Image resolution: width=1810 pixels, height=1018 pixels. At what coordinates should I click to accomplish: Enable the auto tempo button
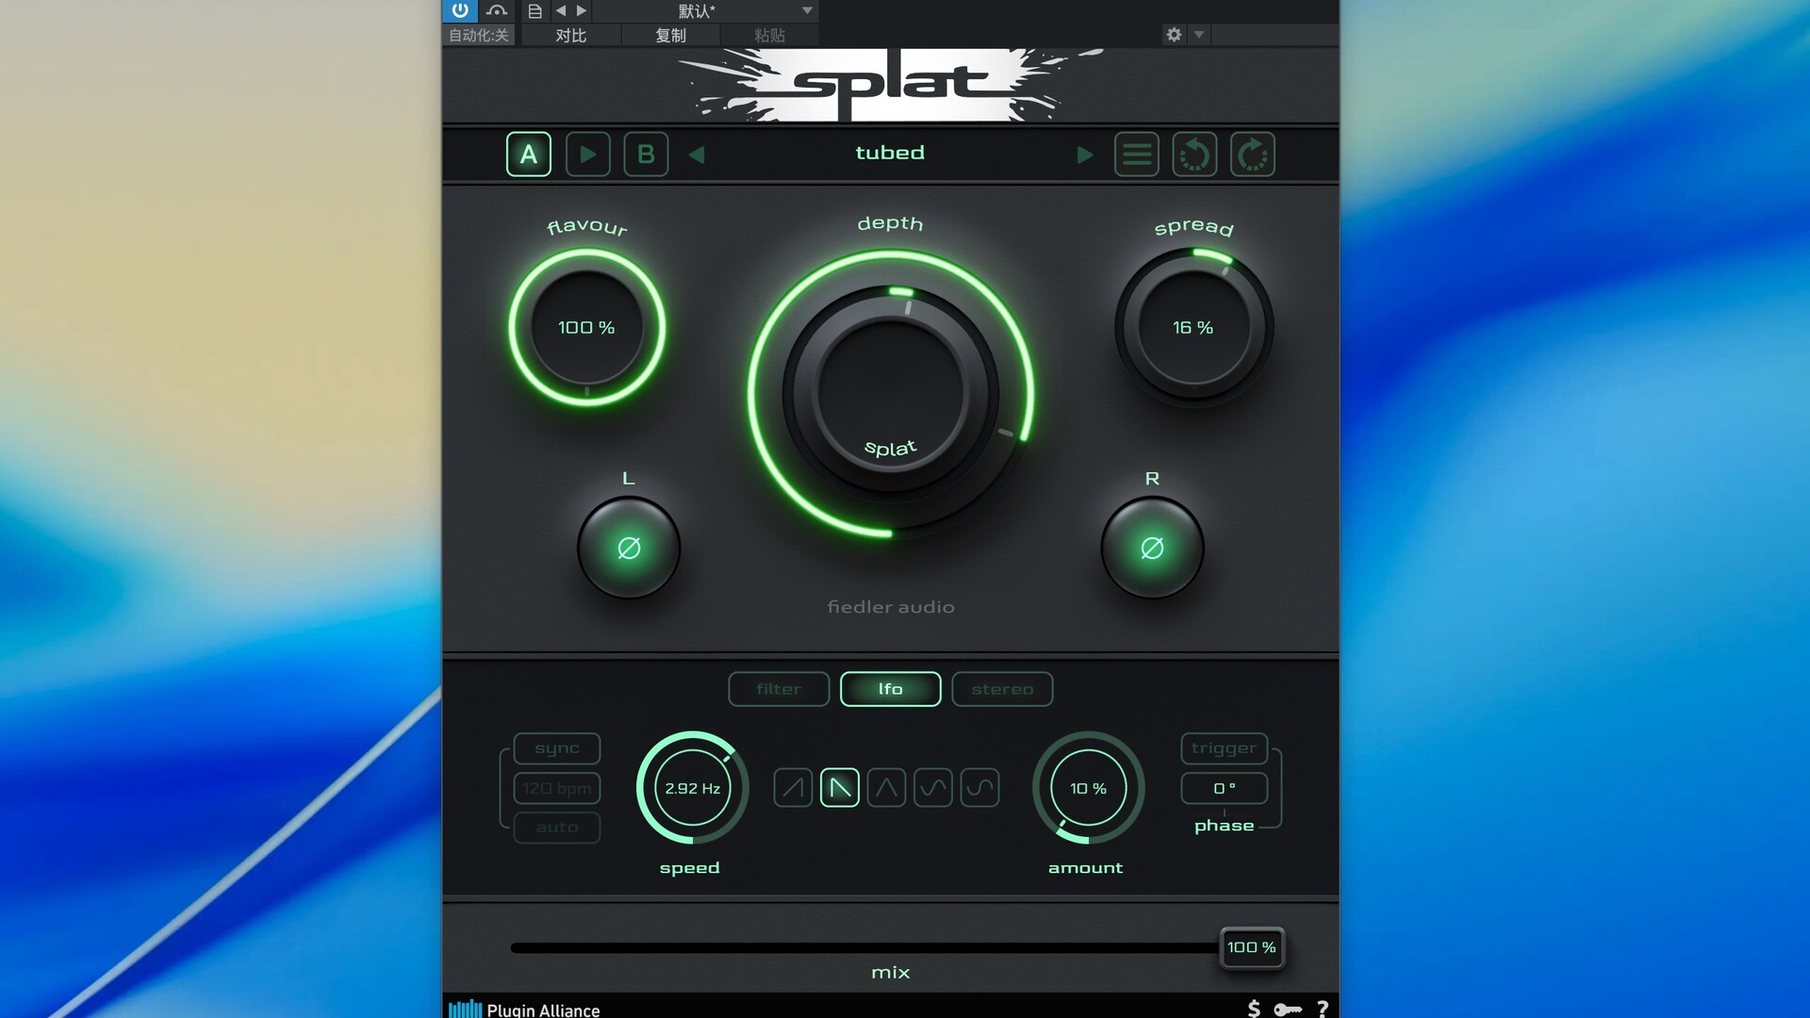tap(557, 827)
